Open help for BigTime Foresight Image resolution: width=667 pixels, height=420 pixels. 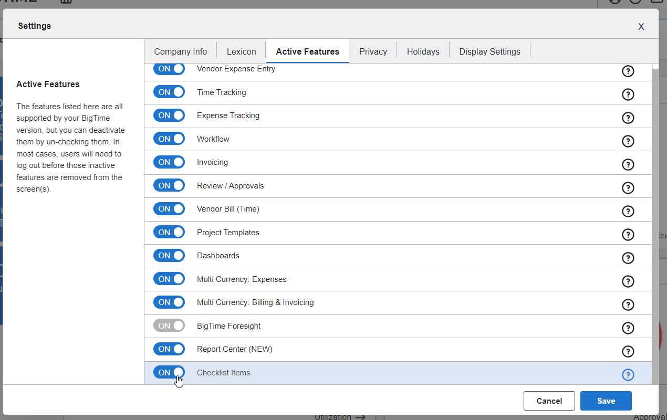tap(628, 328)
